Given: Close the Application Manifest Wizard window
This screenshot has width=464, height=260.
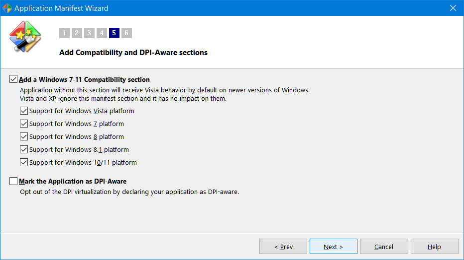Looking at the screenshot, I should [453, 8].
